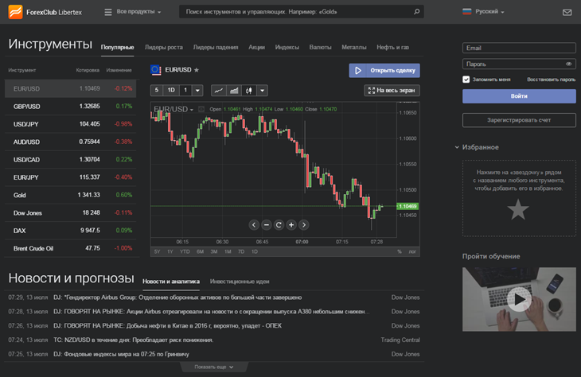Open the 'Русский' language dropdown
Screen dimensions: 581x377
485,13
